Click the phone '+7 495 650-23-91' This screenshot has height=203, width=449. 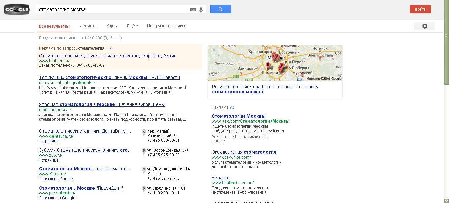(x=163, y=140)
